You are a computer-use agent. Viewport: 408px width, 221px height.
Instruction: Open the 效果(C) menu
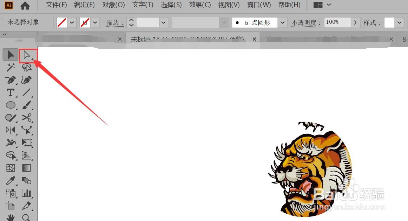click(x=200, y=5)
